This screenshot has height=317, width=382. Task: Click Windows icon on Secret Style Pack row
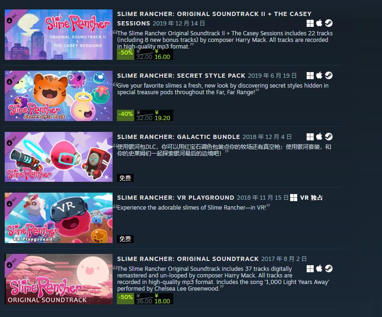[x=310, y=75]
